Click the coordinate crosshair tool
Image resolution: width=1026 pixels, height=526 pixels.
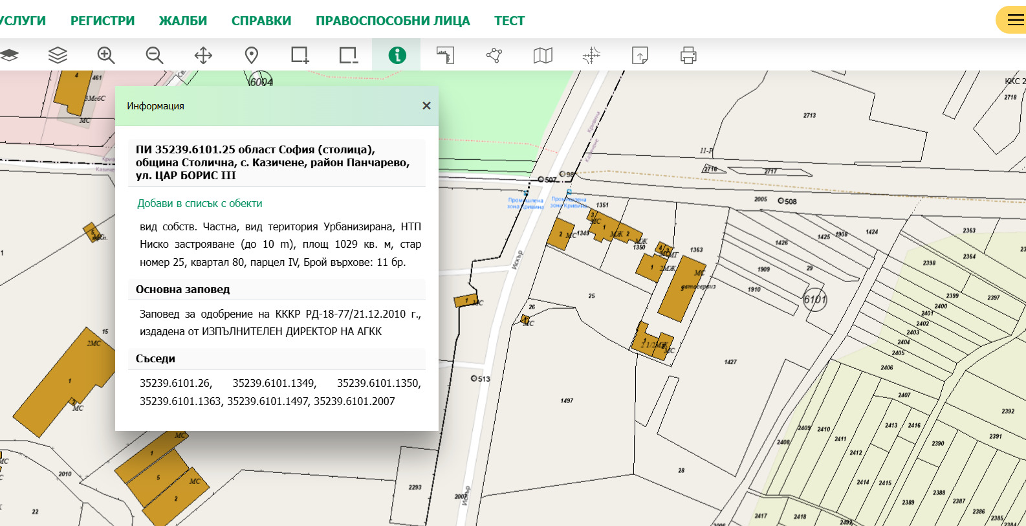591,56
